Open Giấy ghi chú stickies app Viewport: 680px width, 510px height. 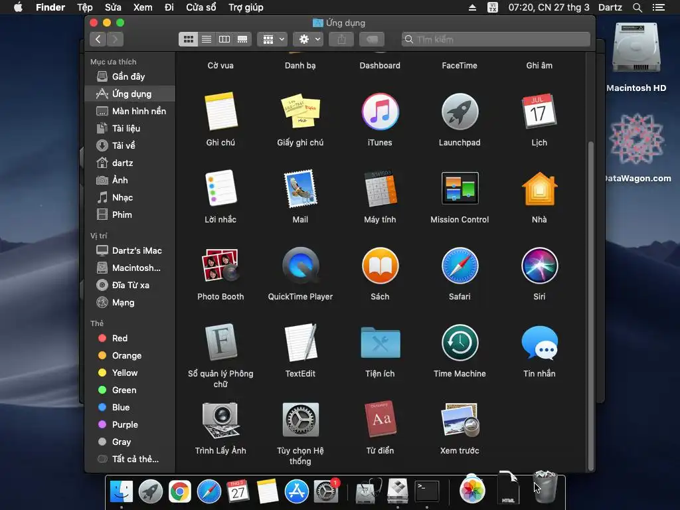[x=300, y=112]
